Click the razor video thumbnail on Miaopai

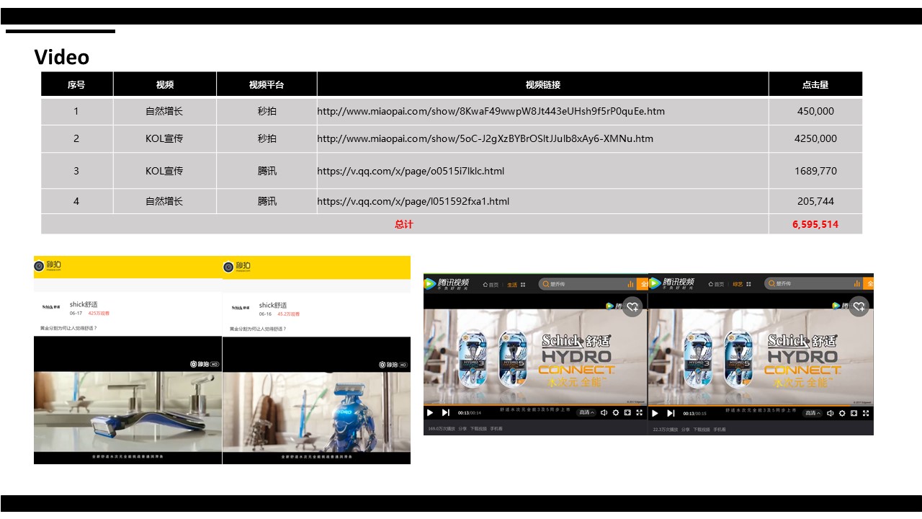[x=127, y=400]
